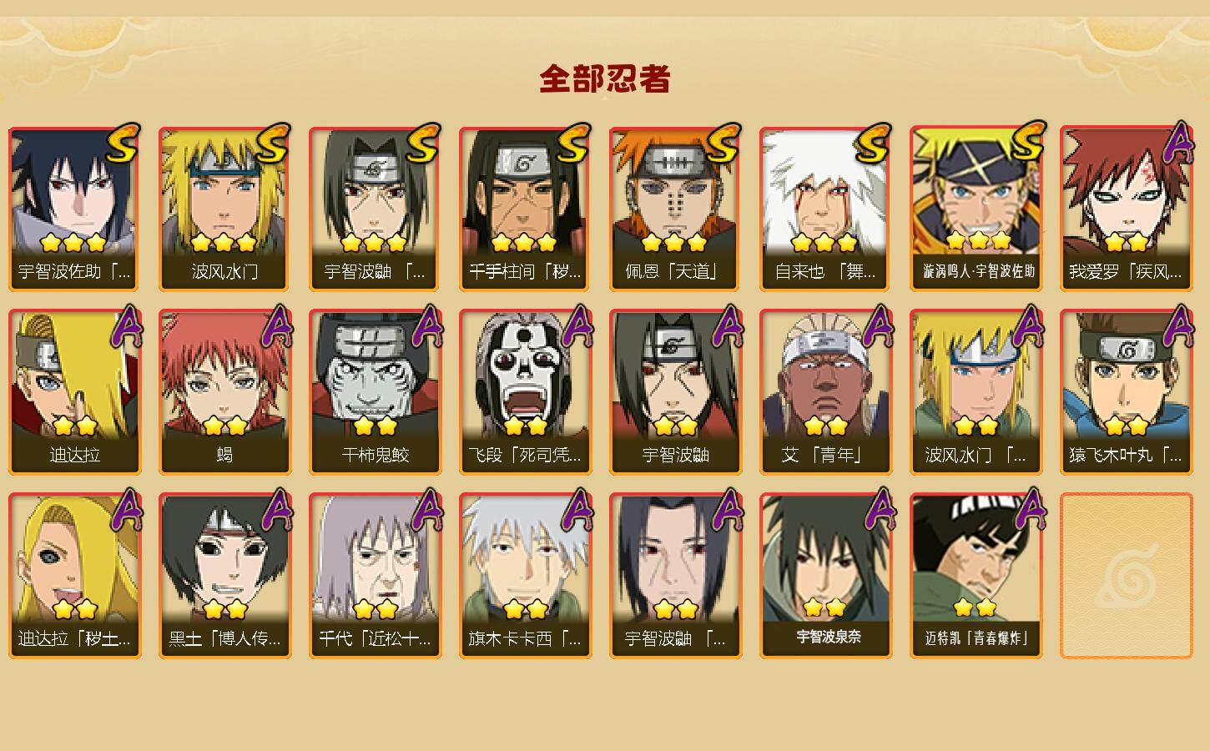1210x751 pixels.
Task: Open the 迈特凯「青春爆炸」 card
Action: click(x=976, y=576)
